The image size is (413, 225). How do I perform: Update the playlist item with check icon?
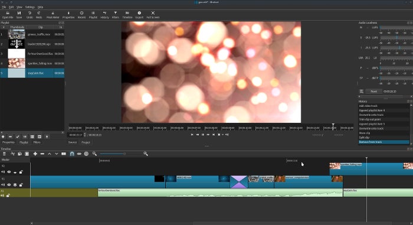(17, 136)
